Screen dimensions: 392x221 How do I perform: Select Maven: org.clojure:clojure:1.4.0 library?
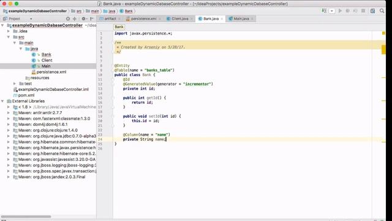(x=48, y=130)
